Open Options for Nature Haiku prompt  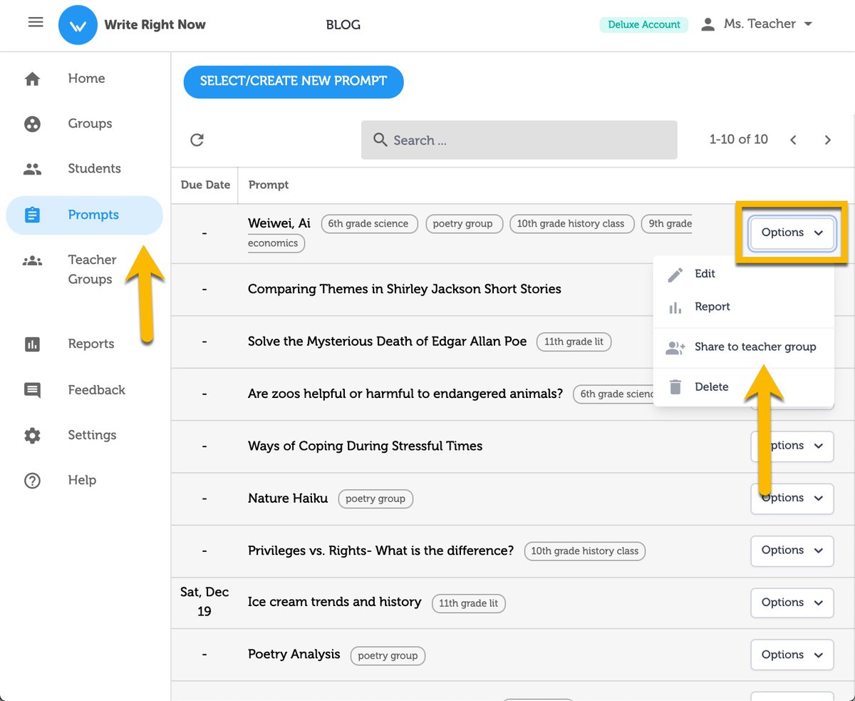[792, 498]
